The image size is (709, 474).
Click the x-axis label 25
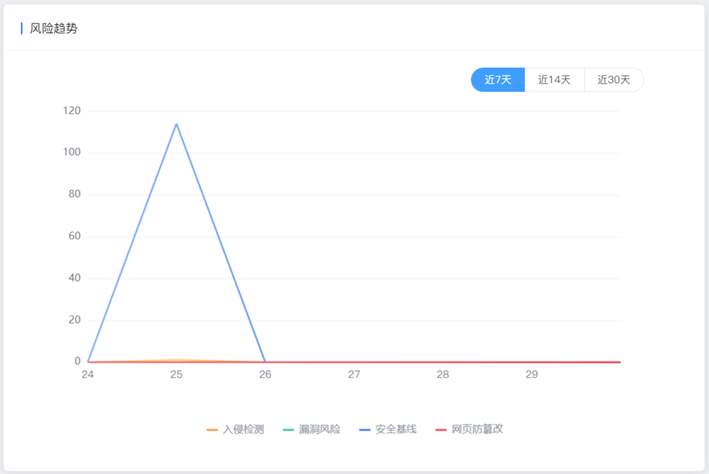point(176,374)
